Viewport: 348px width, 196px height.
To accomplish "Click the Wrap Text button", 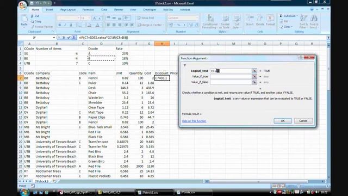I will point(146,18).
